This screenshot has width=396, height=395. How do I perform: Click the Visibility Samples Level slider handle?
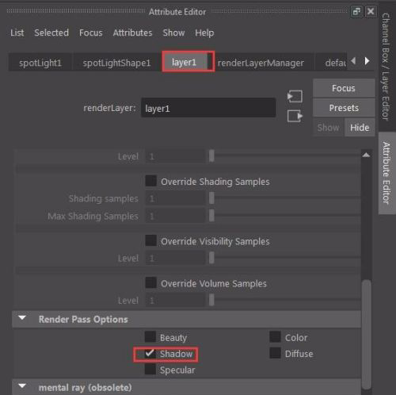211,258
